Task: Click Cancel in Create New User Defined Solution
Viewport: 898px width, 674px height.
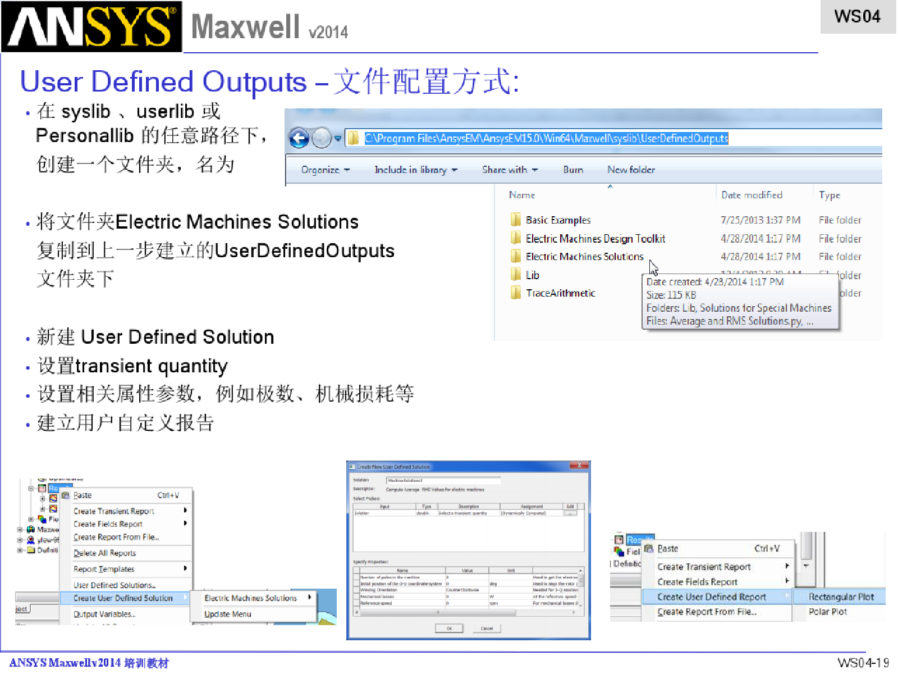Action: coord(487,629)
